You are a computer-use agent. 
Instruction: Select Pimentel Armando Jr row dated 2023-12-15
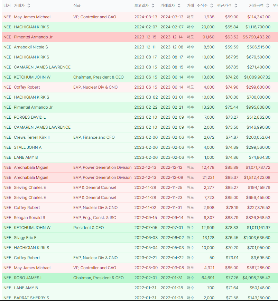(x=140, y=37)
